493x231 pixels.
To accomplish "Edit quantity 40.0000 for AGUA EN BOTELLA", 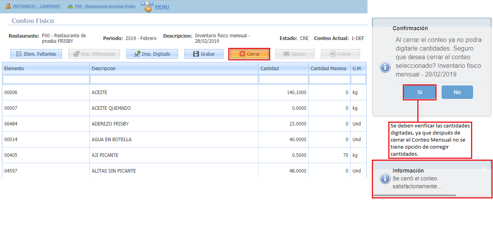I will [x=283, y=140].
